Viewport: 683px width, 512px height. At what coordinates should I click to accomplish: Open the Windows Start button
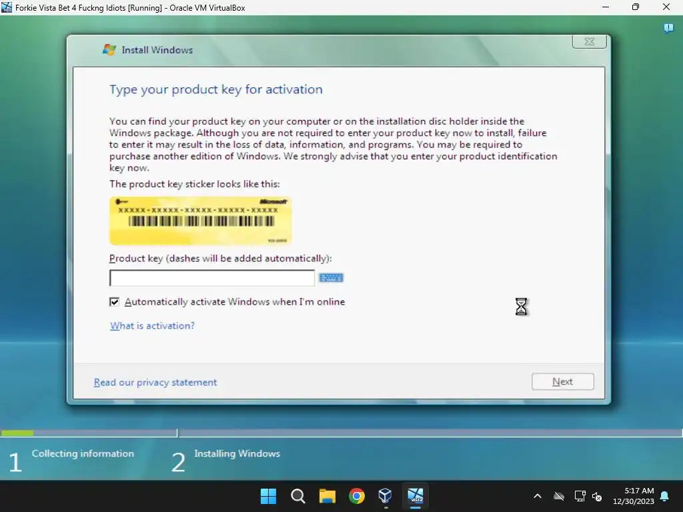268,496
